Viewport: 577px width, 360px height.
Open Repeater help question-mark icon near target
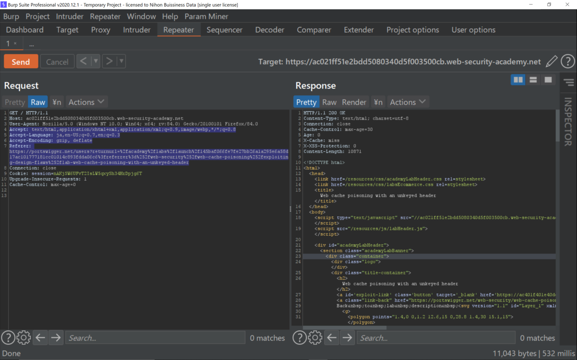(568, 61)
